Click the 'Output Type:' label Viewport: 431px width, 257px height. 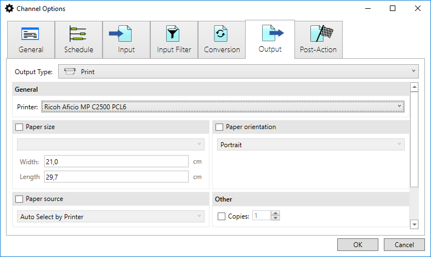(33, 72)
